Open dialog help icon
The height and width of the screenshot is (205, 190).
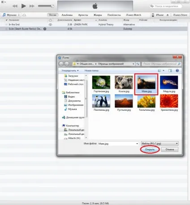[177, 71]
